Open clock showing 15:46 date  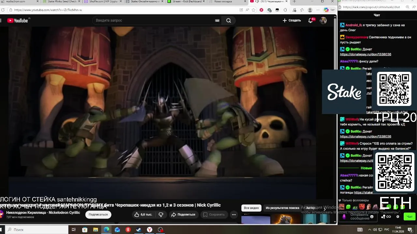398,230
